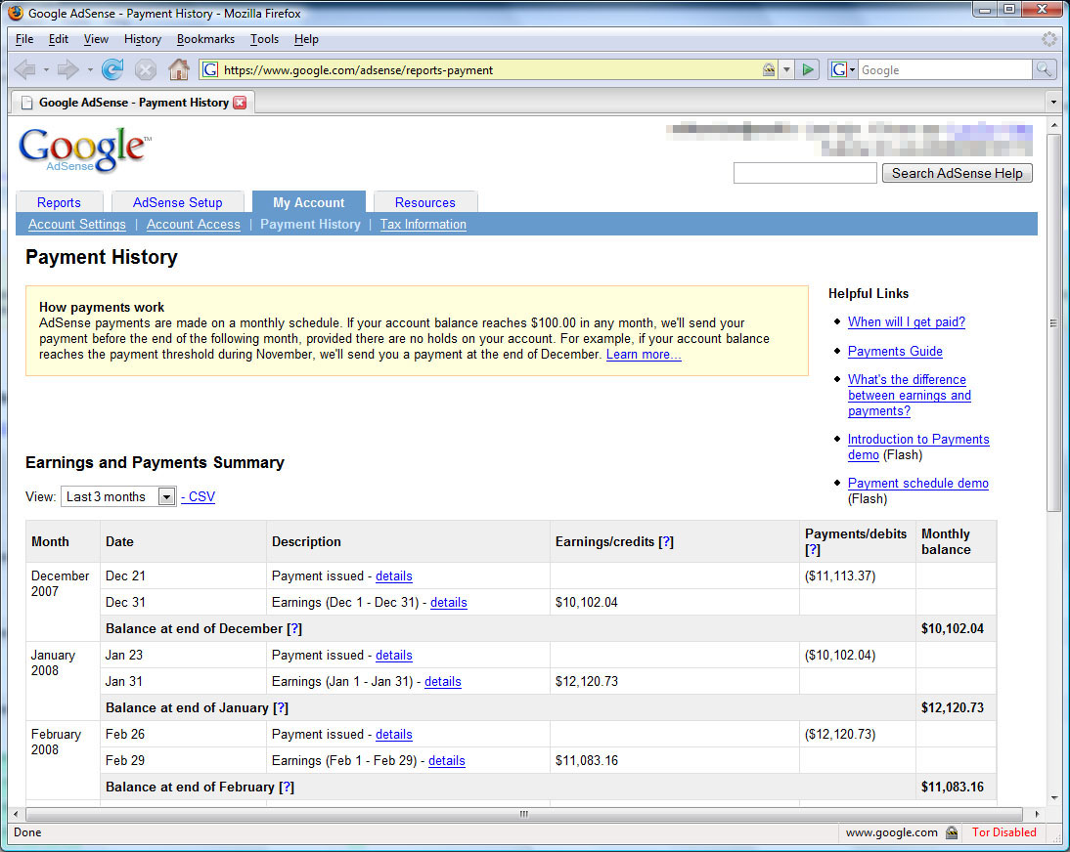Open the View menu
This screenshot has width=1070, height=852.
pyautogui.click(x=96, y=39)
